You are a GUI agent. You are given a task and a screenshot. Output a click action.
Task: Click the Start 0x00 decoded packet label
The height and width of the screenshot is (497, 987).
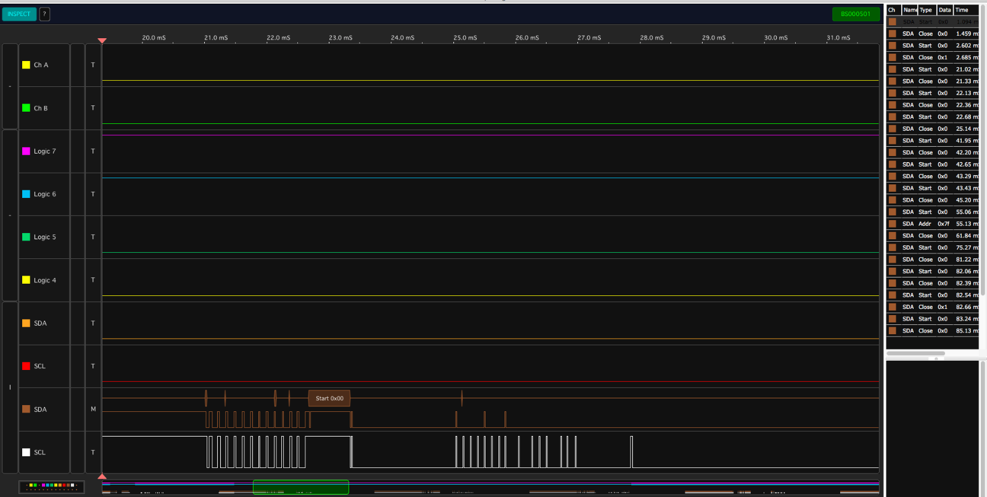[329, 398]
